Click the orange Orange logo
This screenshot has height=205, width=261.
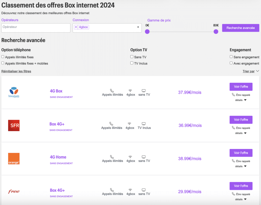tap(14, 158)
